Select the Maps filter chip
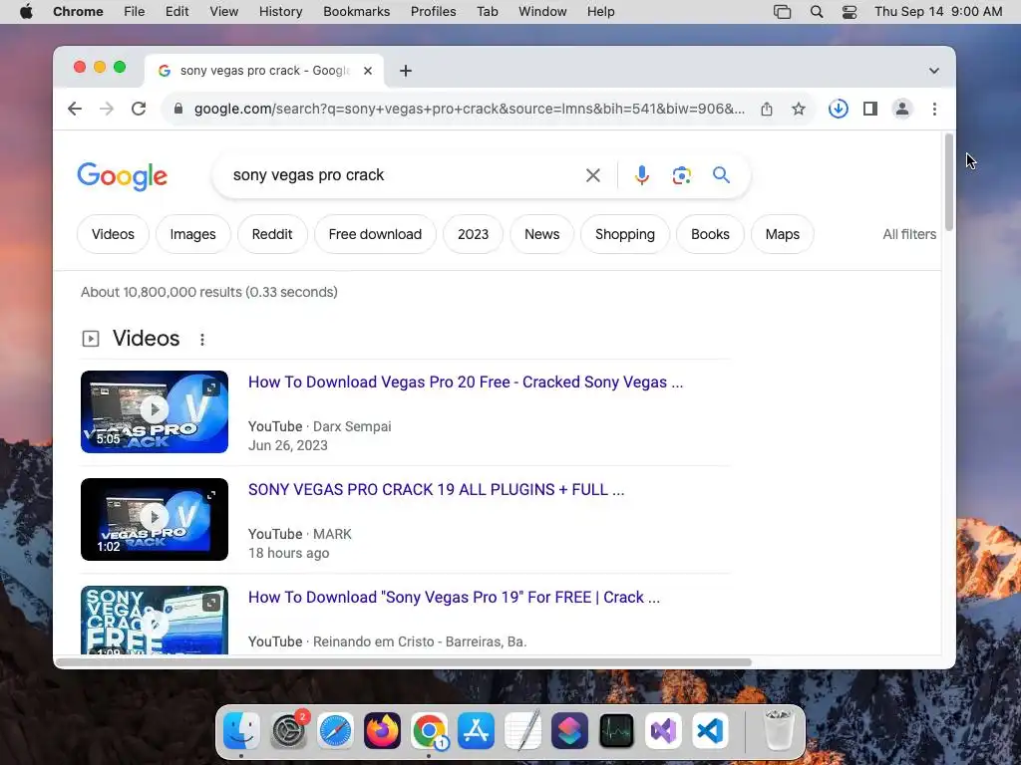The height and width of the screenshot is (765, 1021). point(782,234)
